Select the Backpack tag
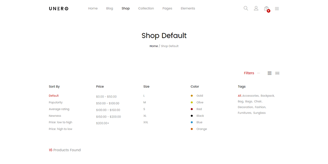Image resolution: width=328 pixels, height=164 pixels. (267, 96)
